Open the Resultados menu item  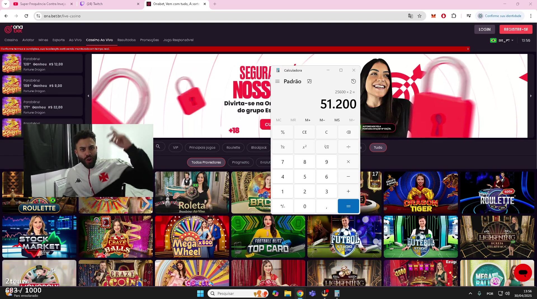[x=126, y=40]
